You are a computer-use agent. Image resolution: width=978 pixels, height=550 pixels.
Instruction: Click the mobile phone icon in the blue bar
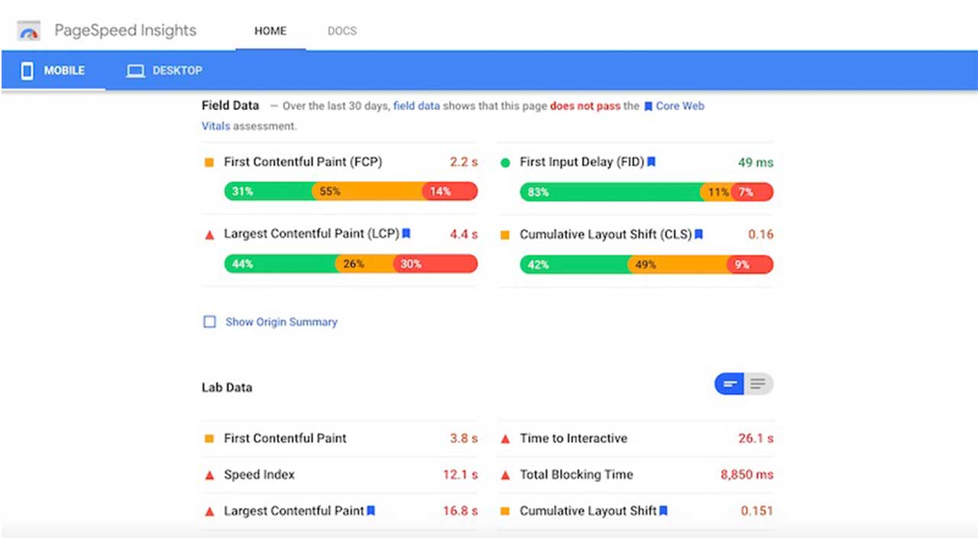pos(28,71)
